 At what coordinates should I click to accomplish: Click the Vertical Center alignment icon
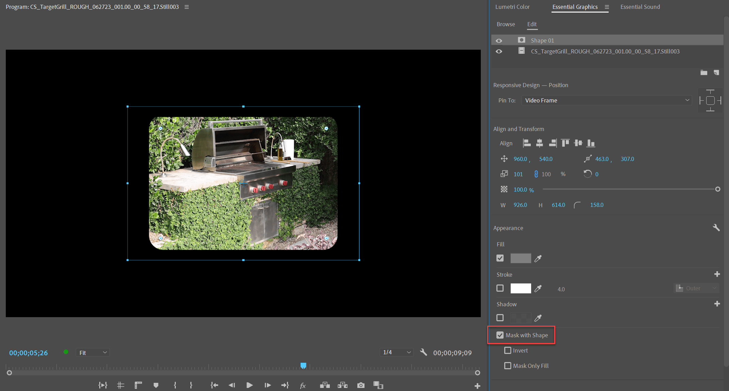pos(578,143)
